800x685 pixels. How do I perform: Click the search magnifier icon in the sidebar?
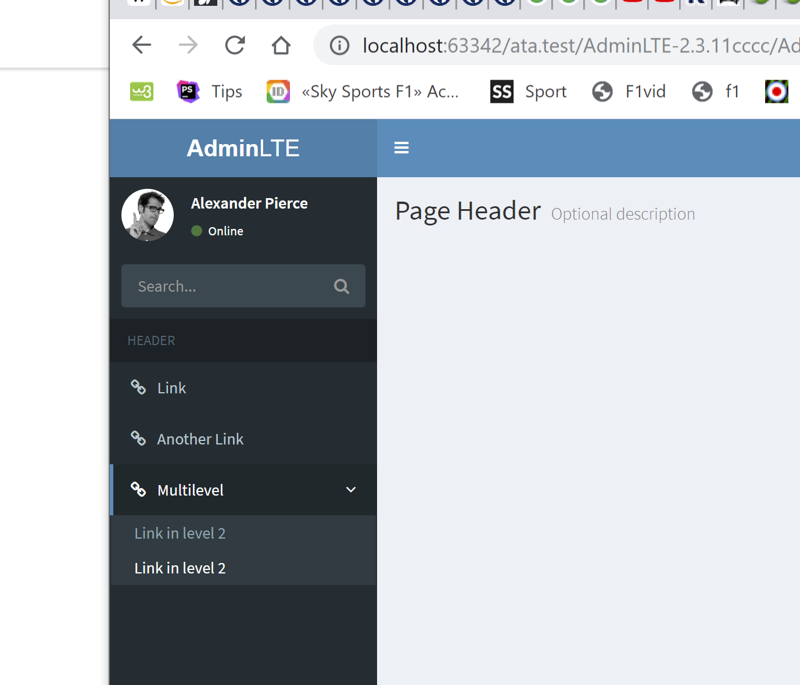pyautogui.click(x=342, y=286)
